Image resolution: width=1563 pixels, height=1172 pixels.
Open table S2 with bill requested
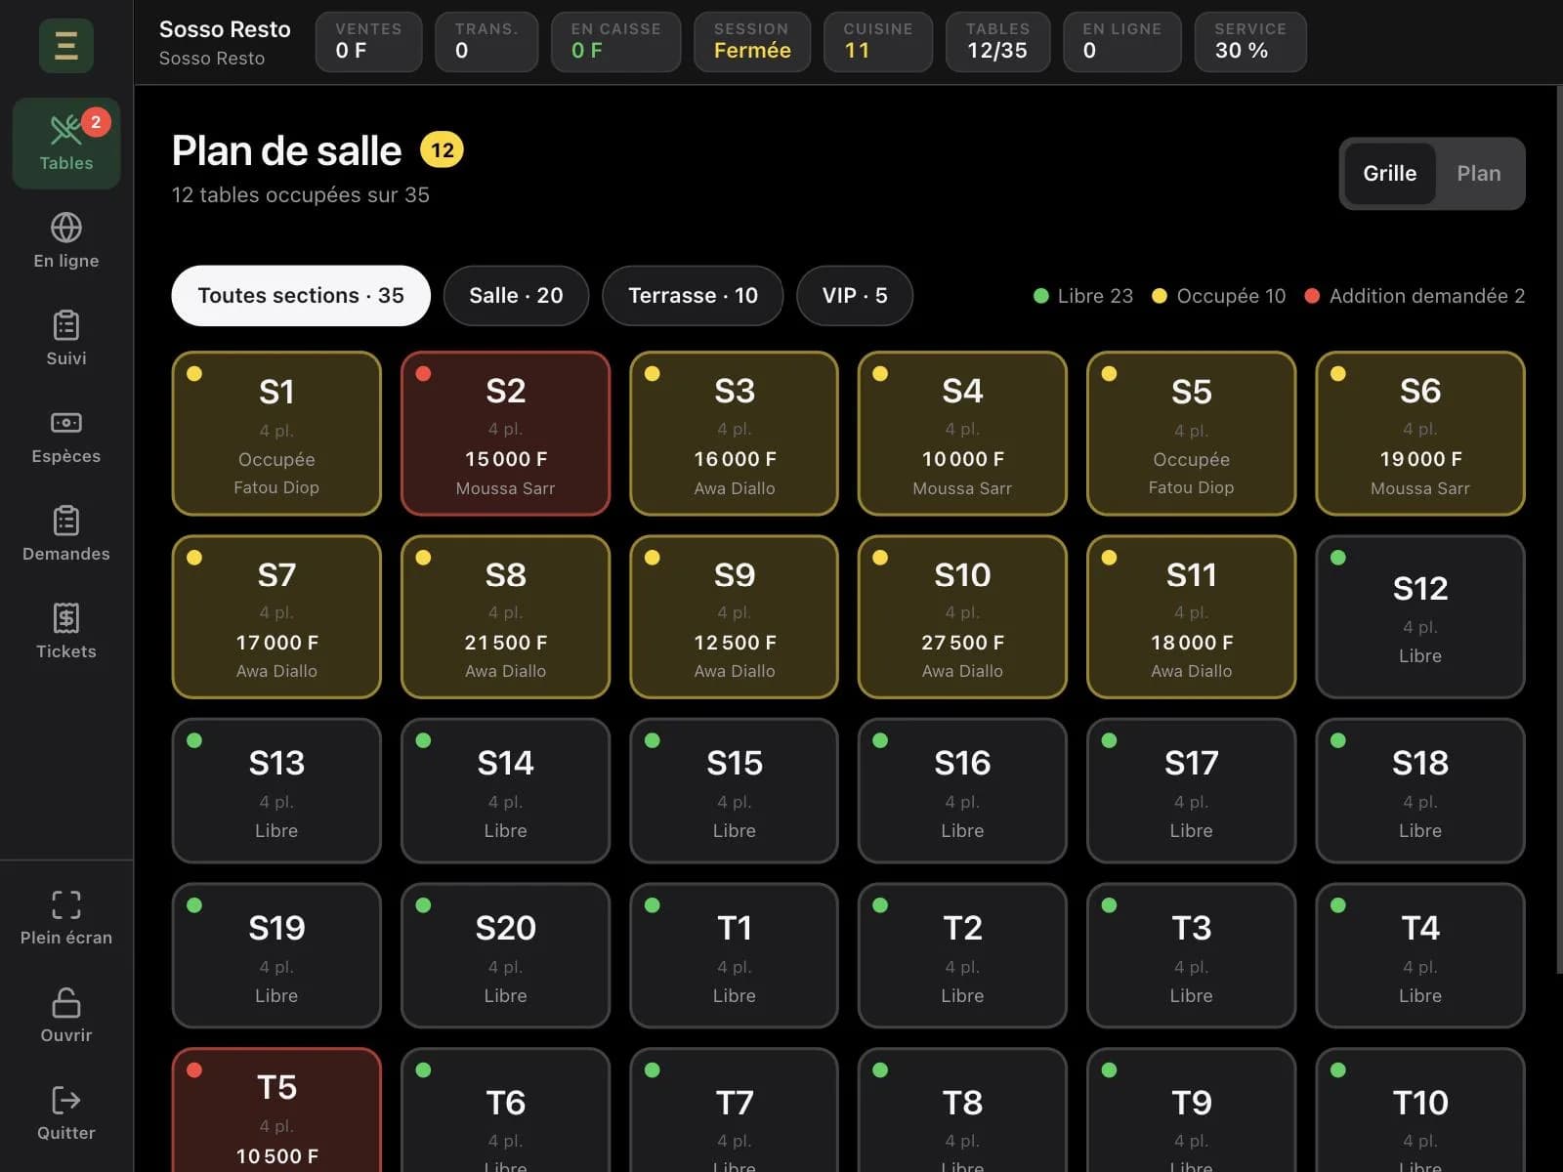pos(505,433)
